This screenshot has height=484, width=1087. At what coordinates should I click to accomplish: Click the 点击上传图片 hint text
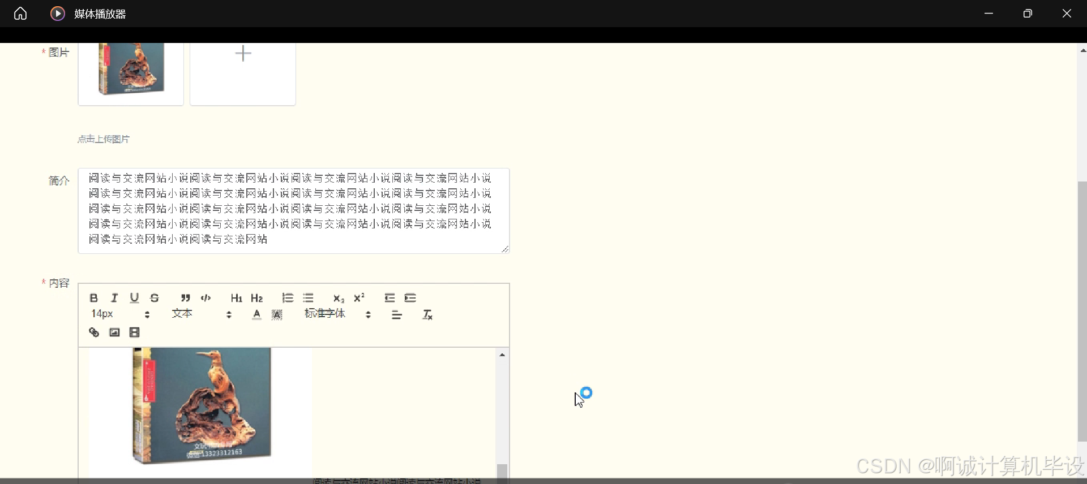[x=104, y=139]
